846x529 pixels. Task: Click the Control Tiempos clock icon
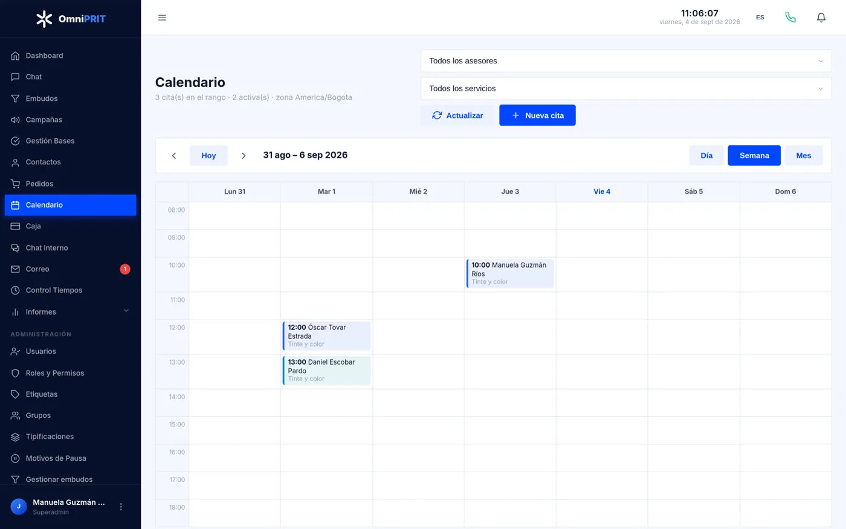16,290
